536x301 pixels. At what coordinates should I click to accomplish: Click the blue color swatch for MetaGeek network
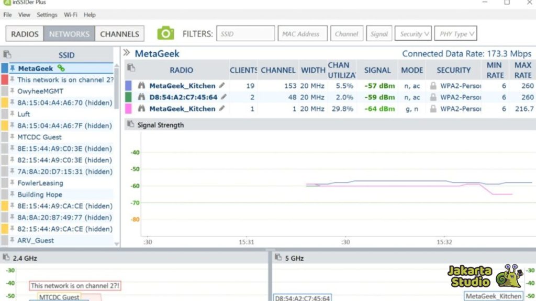[4, 68]
